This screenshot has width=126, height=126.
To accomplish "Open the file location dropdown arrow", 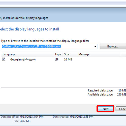I will pos(95,47).
